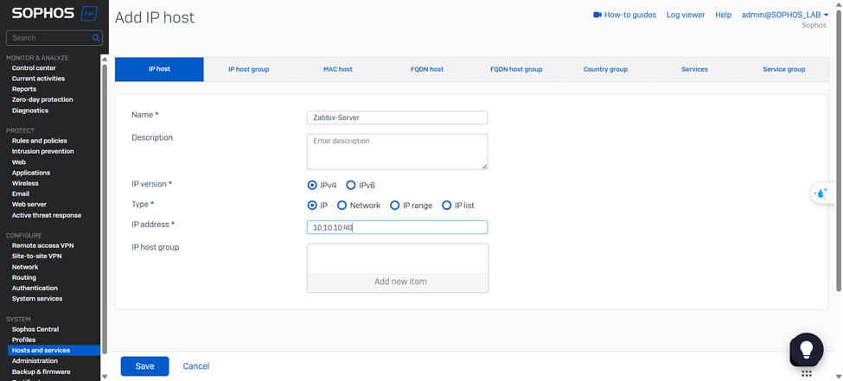Open Rules and policies in sidebar
Image resolution: width=843 pixels, height=381 pixels.
[x=39, y=141]
